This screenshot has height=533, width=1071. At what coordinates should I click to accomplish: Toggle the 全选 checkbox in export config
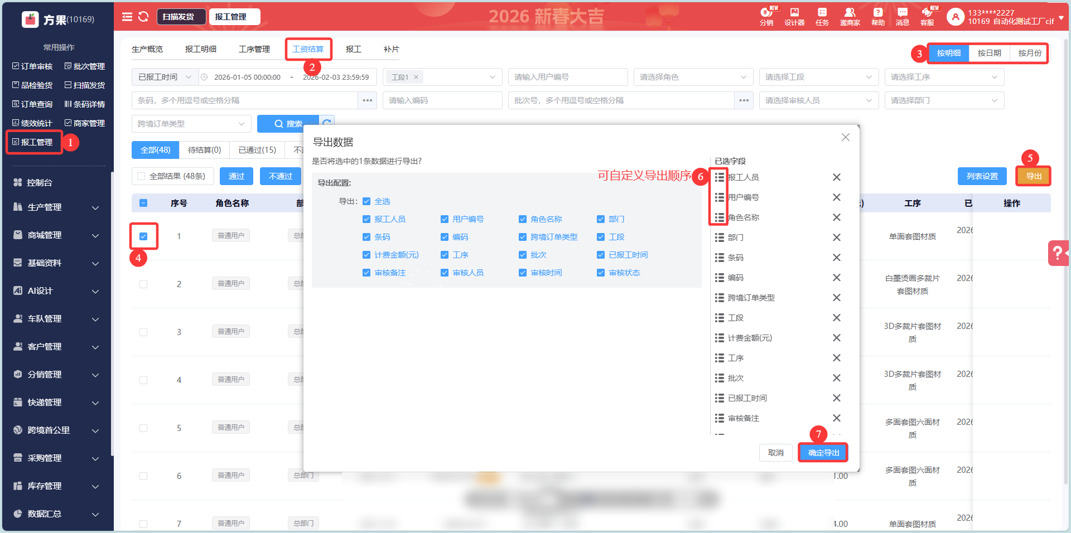click(366, 201)
